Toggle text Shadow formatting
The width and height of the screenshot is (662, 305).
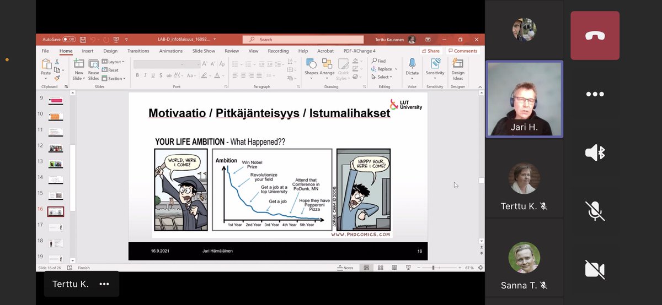pos(161,75)
